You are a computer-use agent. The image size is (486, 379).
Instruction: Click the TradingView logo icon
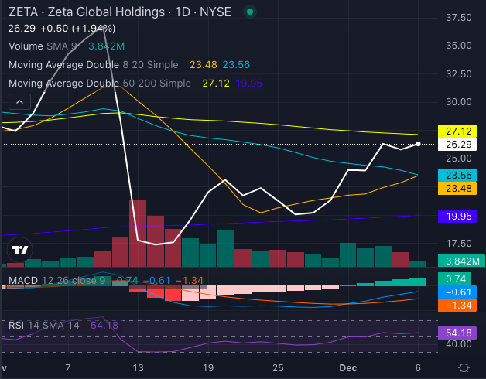19,250
